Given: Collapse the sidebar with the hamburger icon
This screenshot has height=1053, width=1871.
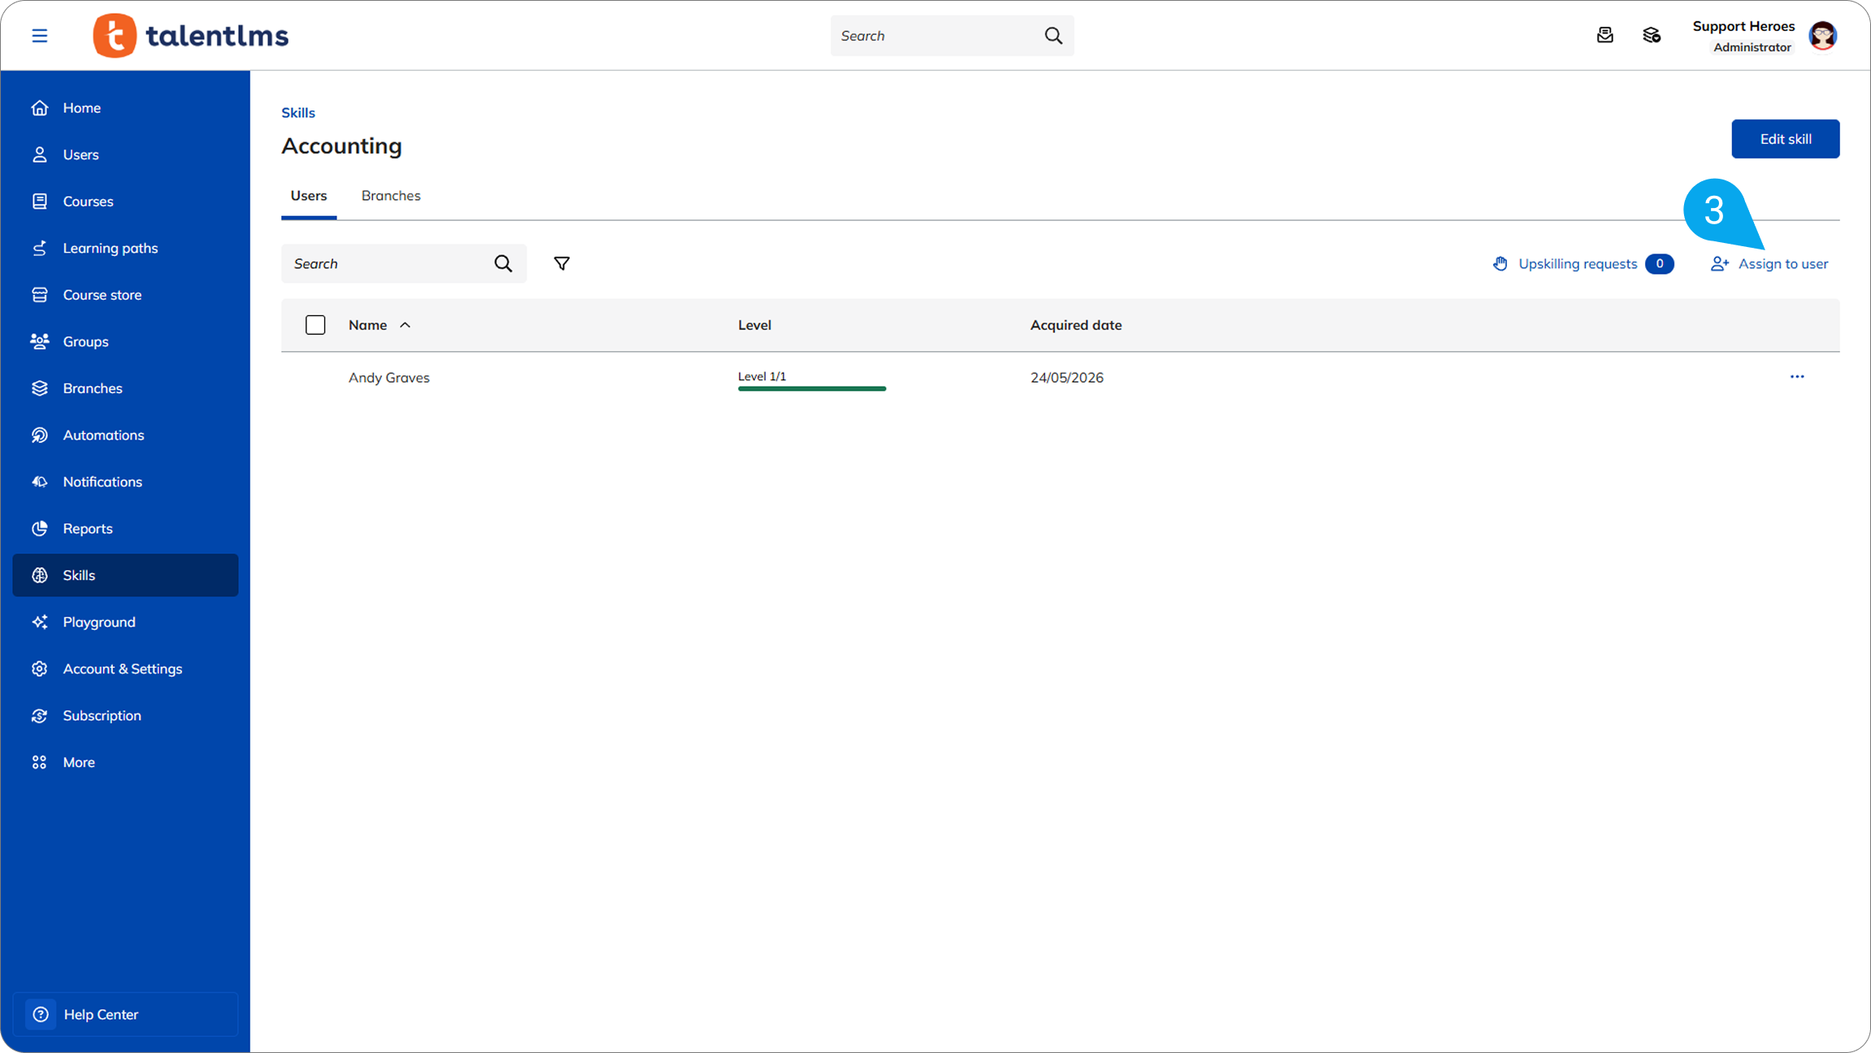Looking at the screenshot, I should (x=39, y=36).
